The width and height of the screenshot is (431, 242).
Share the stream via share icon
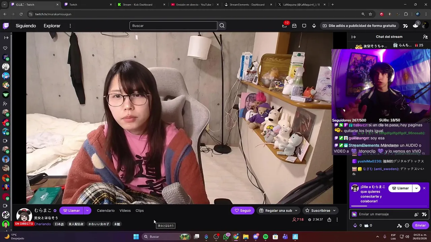point(329,219)
